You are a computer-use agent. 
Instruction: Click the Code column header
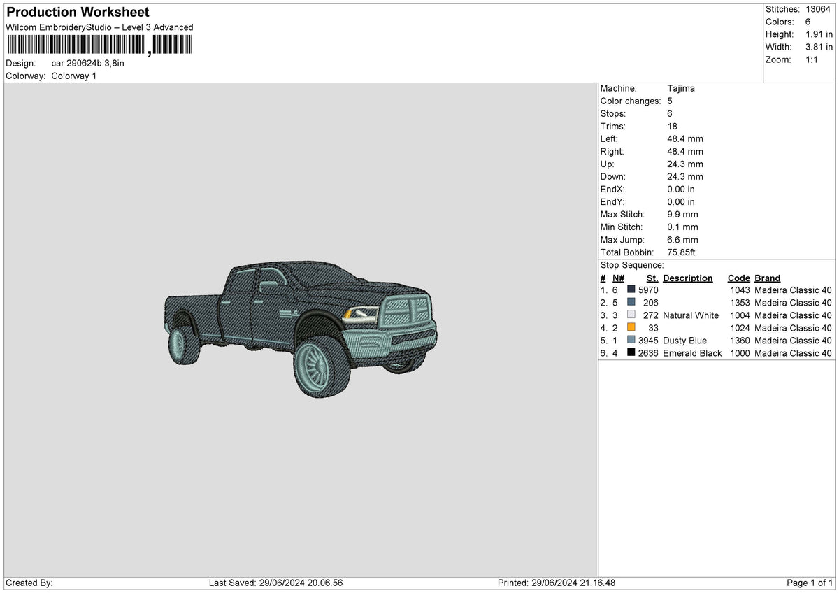click(738, 278)
